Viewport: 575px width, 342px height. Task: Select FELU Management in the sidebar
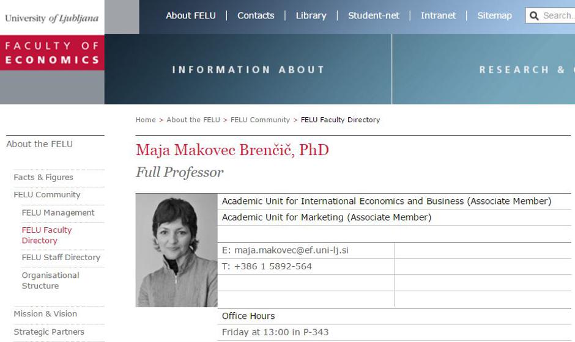click(58, 213)
